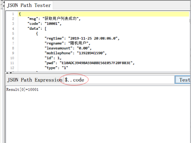
Task: Click the Test button
Action: [183, 80]
